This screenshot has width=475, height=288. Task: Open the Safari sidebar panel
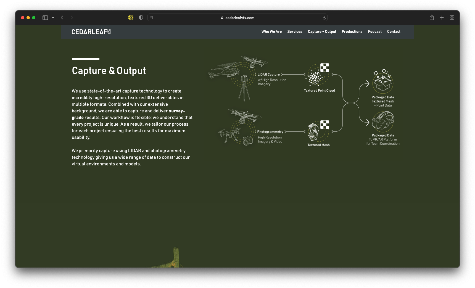click(45, 18)
